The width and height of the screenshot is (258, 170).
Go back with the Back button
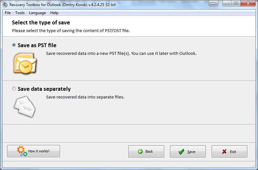pos(146,151)
